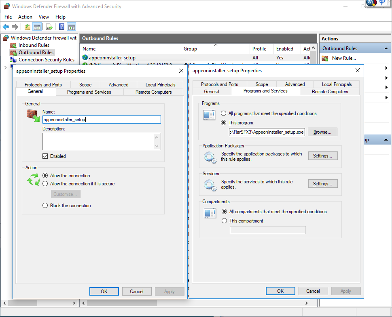Click into the Description text box
The image size is (392, 317).
(x=102, y=141)
